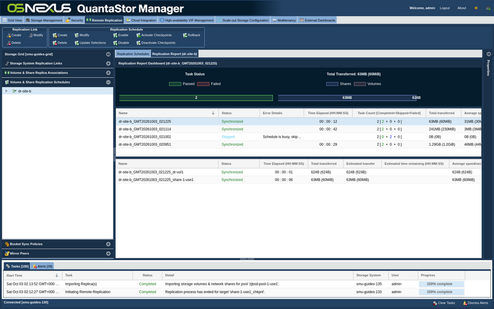This screenshot has height=309, width=494.
Task: Switch to Replication Schedules tab
Action: coord(133,54)
